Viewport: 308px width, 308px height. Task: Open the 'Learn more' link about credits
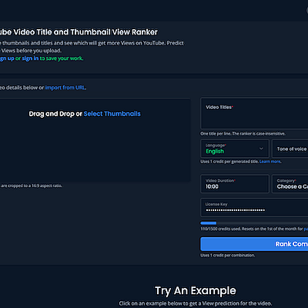pos(270,162)
